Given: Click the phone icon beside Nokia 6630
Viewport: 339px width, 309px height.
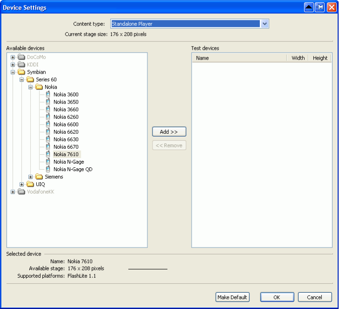Looking at the screenshot, I should tap(47, 139).
